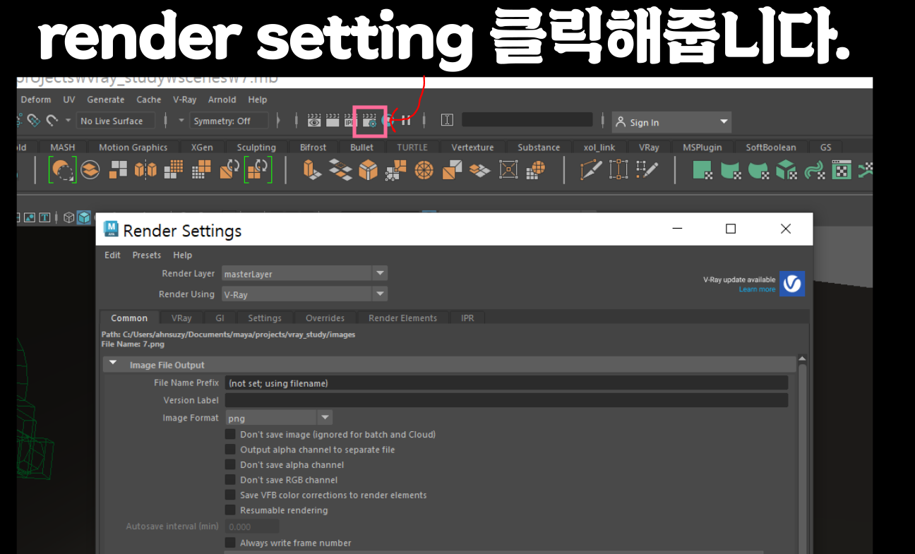This screenshot has width=915, height=554.
Task: Open the Render Elements tab
Action: pos(402,318)
